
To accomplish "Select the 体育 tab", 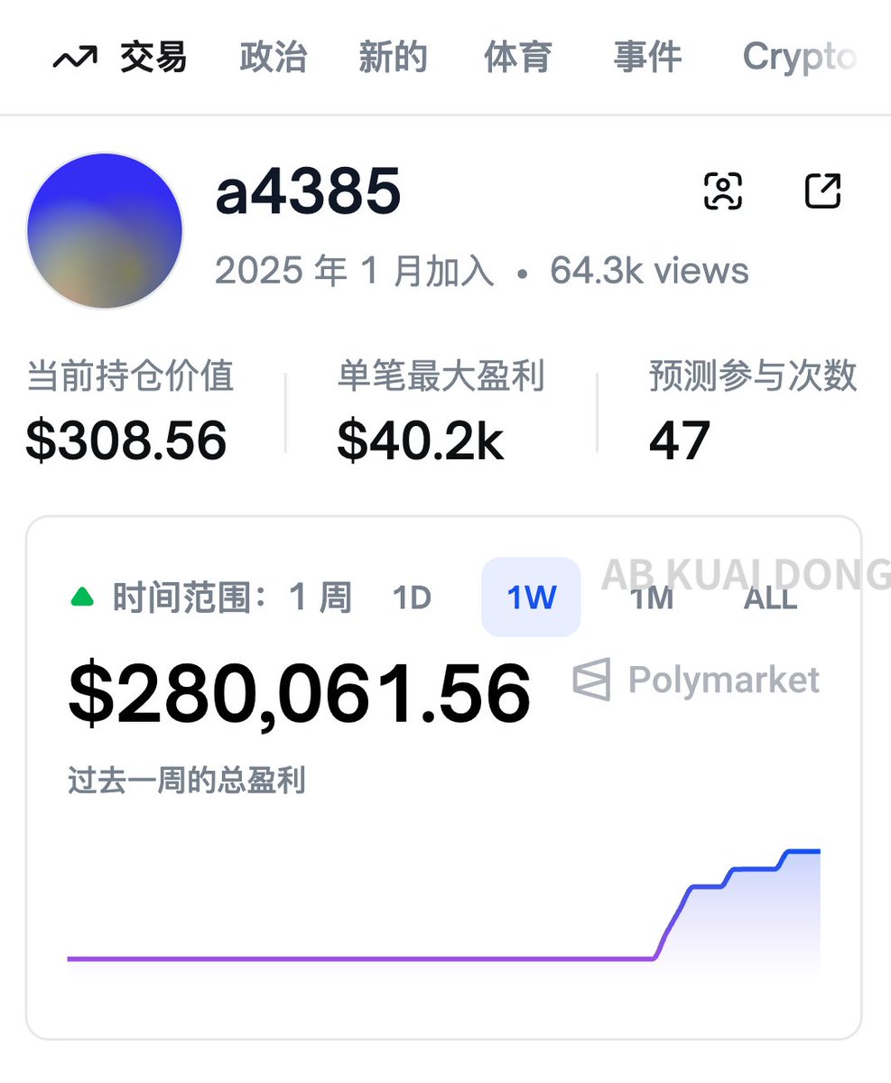I will (x=518, y=58).
